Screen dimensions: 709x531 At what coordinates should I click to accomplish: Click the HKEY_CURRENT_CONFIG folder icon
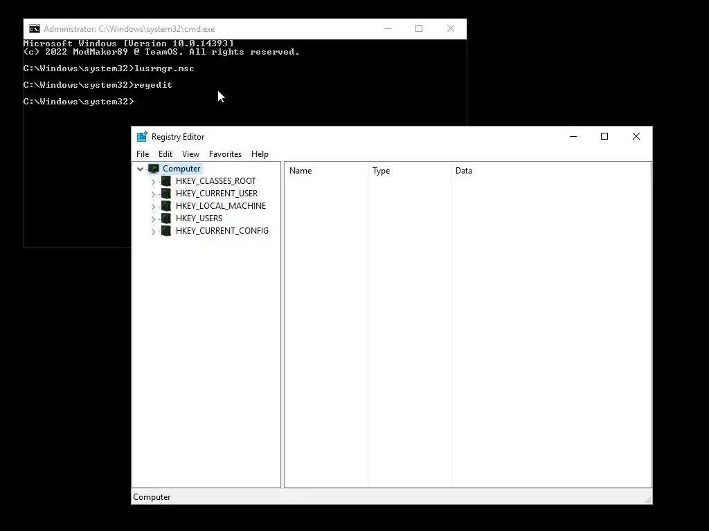[x=166, y=231]
